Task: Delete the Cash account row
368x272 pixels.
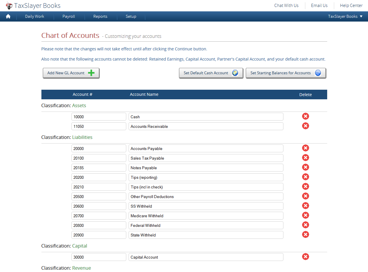Action: 305,116
